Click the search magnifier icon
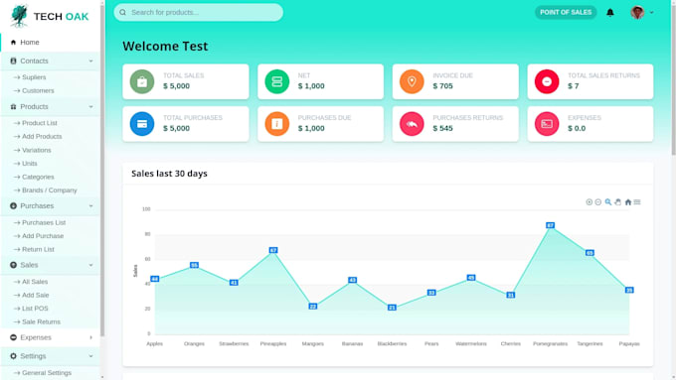Viewport: 676px width, 380px height. [x=123, y=13]
